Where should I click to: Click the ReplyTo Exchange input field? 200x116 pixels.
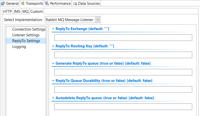pyautogui.click(x=123, y=38)
